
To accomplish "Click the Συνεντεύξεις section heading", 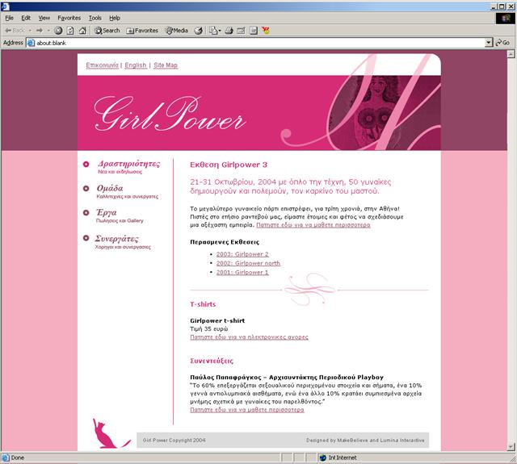I will [212, 361].
